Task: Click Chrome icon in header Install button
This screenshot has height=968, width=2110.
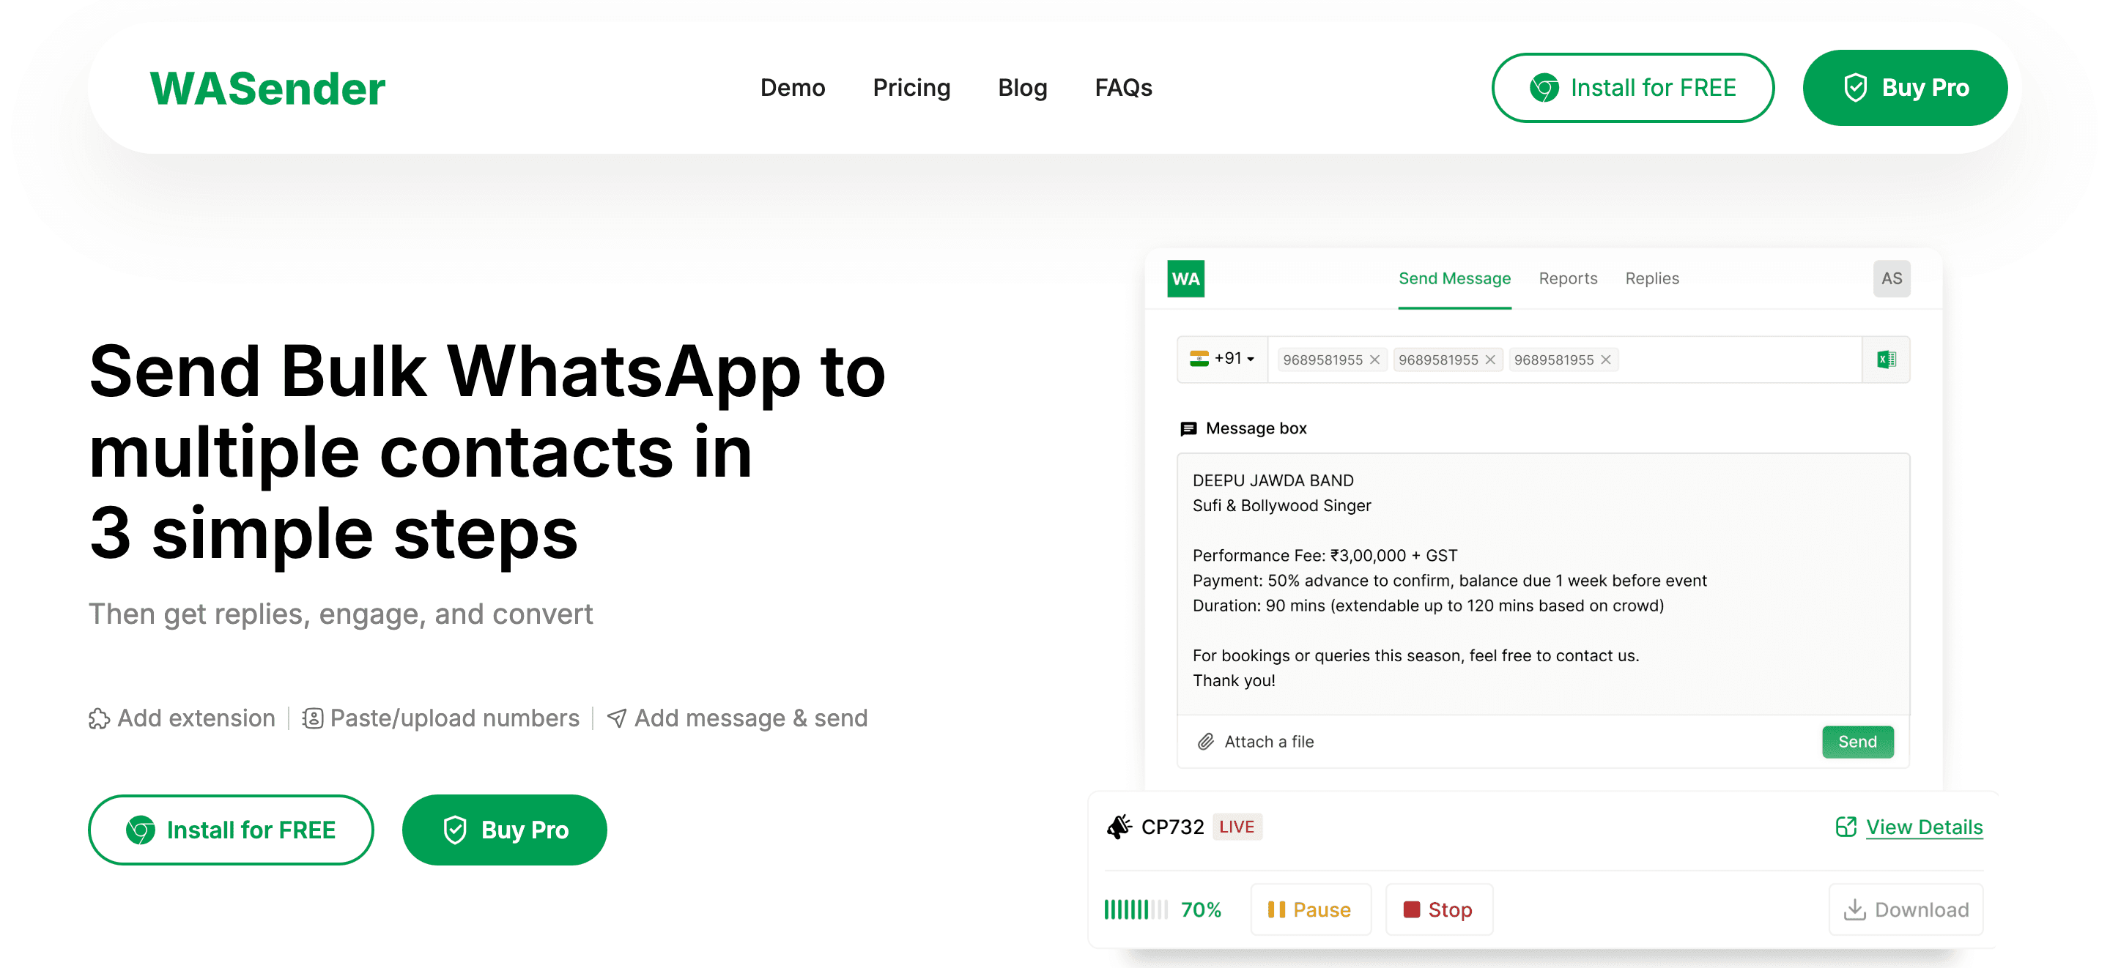Action: click(1544, 88)
